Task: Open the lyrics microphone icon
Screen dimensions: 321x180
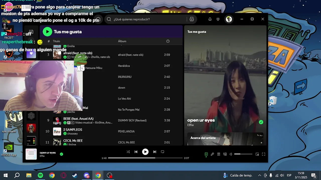Action: tap(212, 154)
